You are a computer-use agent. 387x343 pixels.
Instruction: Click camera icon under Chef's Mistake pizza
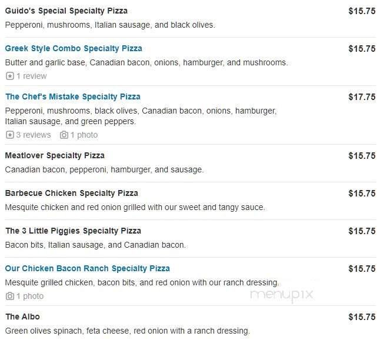(64, 135)
